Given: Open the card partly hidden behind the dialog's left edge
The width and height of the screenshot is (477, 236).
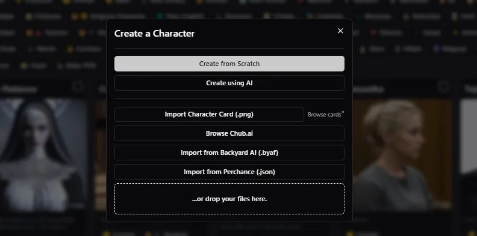Looking at the screenshot, I should click(101, 155).
